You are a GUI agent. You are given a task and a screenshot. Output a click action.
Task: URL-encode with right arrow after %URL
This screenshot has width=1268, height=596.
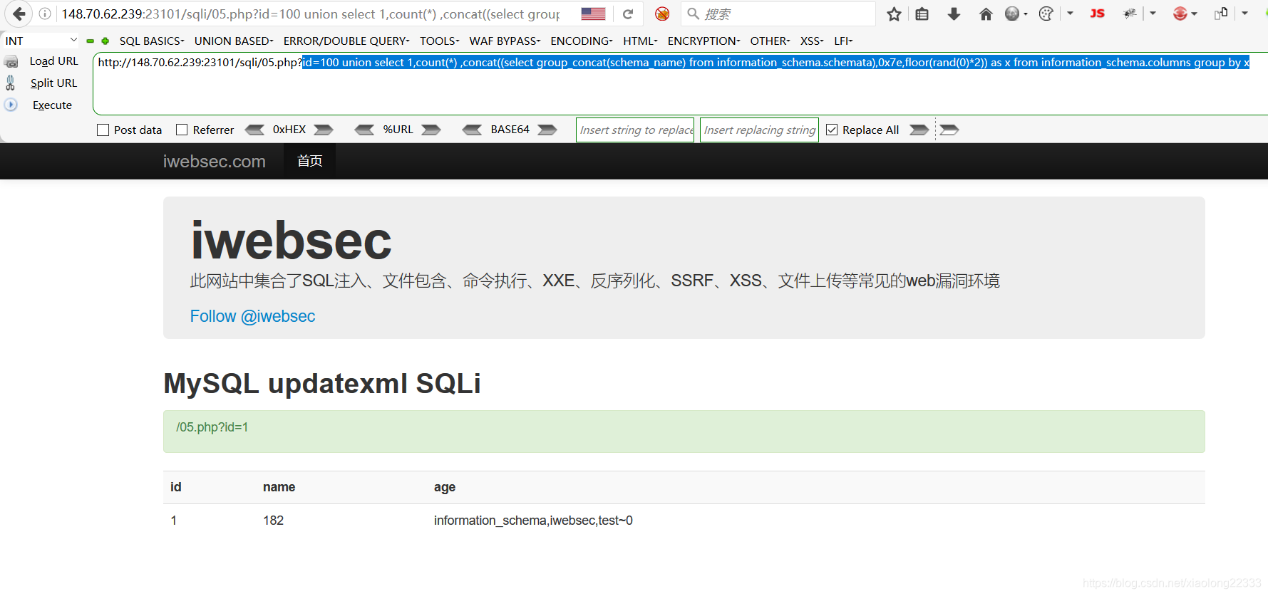coord(431,130)
